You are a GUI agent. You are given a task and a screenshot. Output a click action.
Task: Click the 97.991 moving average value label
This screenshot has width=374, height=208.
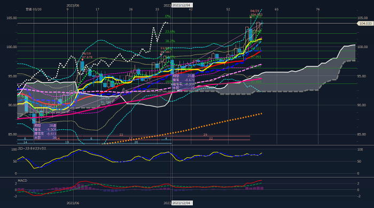pyautogui.click(x=256, y=57)
